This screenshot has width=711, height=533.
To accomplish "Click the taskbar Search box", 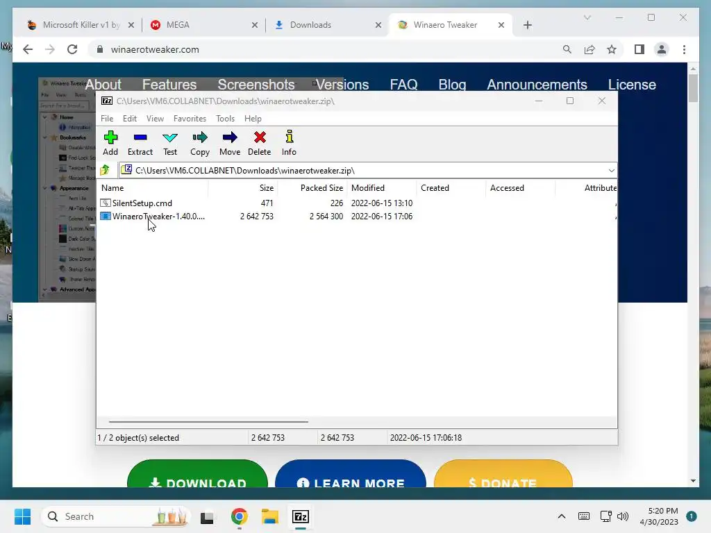I will (116, 516).
